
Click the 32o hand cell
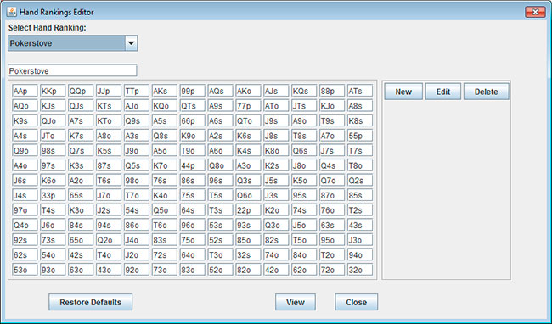tap(360, 270)
